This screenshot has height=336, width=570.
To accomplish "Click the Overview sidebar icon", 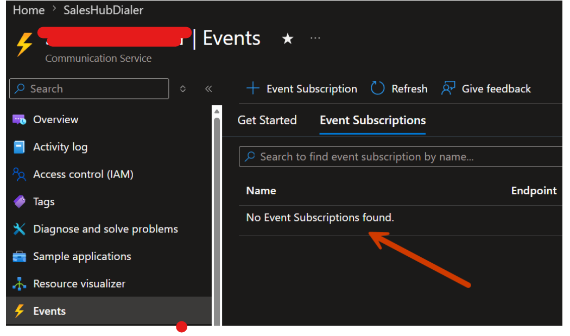I will pyautogui.click(x=19, y=119).
